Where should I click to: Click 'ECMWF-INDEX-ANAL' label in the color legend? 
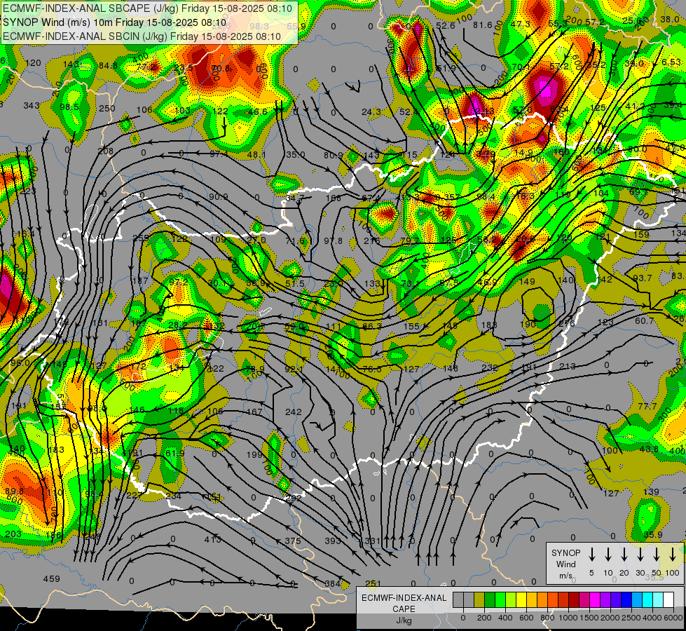[x=404, y=598]
